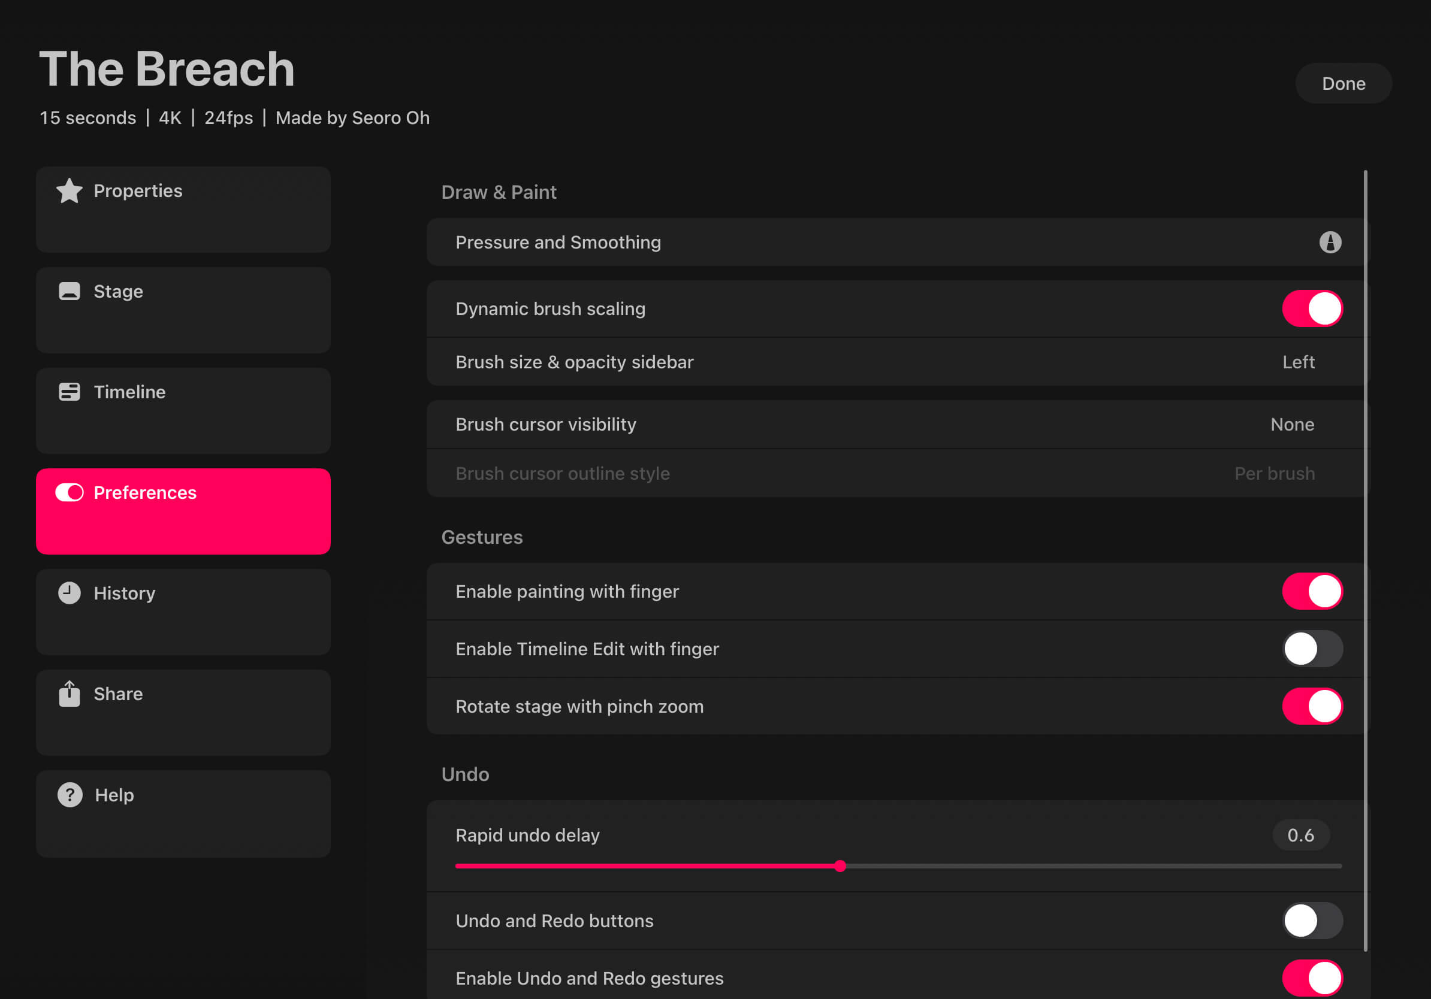1431x999 pixels.
Task: Select the Properties star icon
Action: [68, 191]
